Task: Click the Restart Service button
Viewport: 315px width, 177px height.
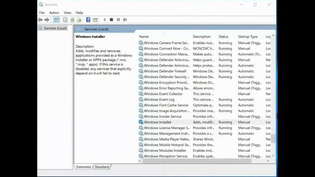Action: pos(125,20)
